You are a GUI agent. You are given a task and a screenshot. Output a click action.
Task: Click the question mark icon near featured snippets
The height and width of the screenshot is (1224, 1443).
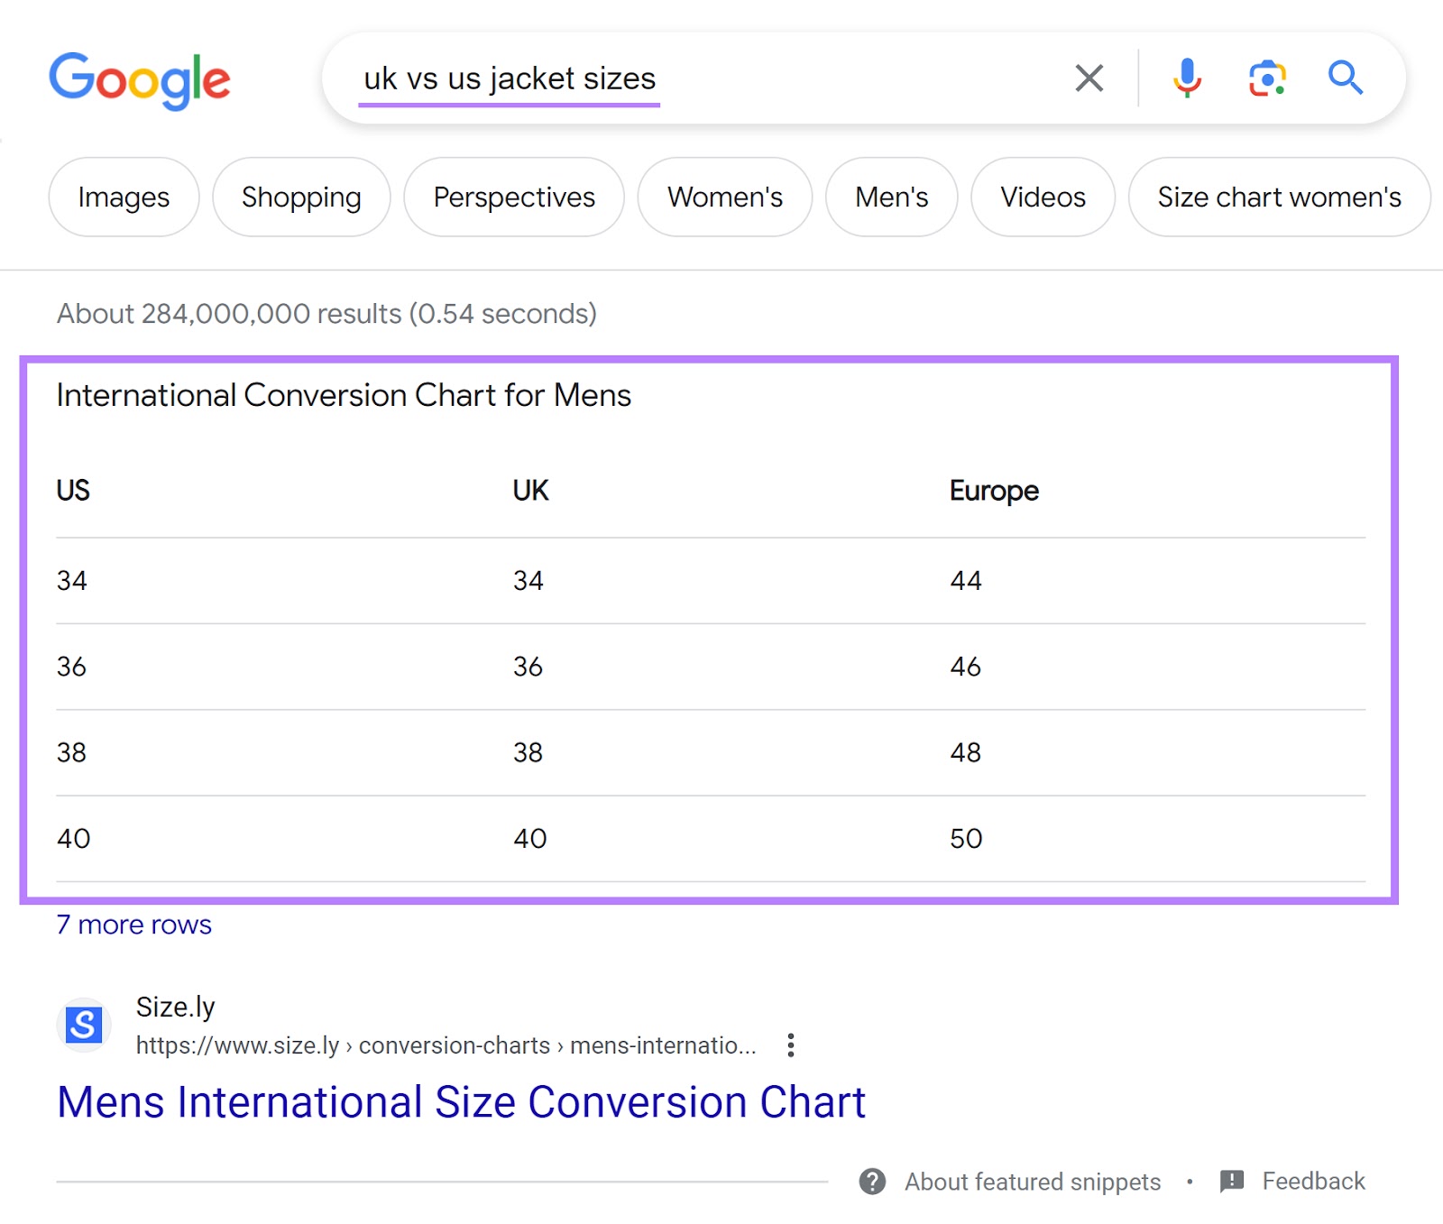873,1182
